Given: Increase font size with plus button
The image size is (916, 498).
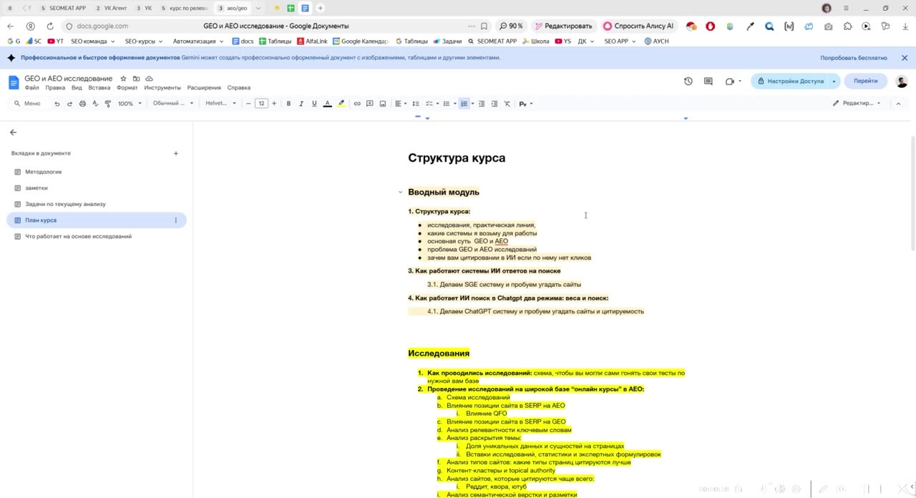Looking at the screenshot, I should [x=274, y=104].
